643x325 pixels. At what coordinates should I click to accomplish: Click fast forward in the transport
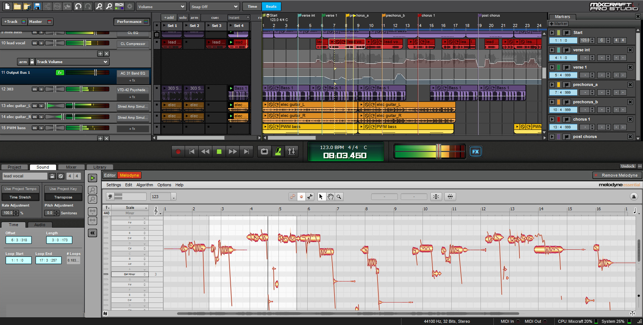pos(233,152)
